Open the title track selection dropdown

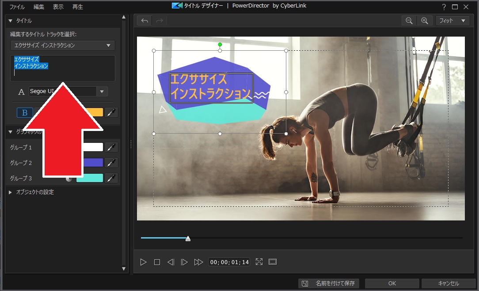[x=62, y=45]
